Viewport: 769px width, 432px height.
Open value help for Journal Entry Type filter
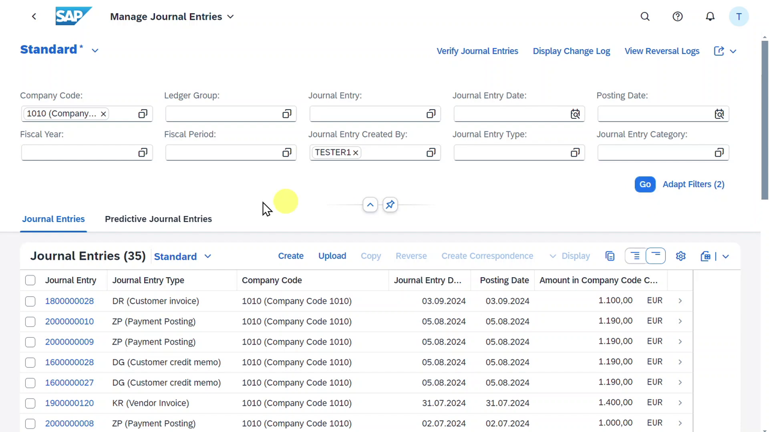pos(576,153)
